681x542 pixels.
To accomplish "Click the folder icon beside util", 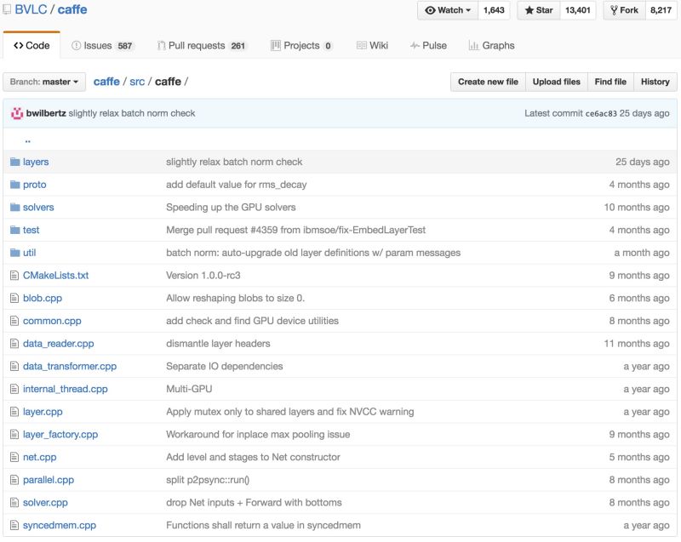I will click(14, 253).
